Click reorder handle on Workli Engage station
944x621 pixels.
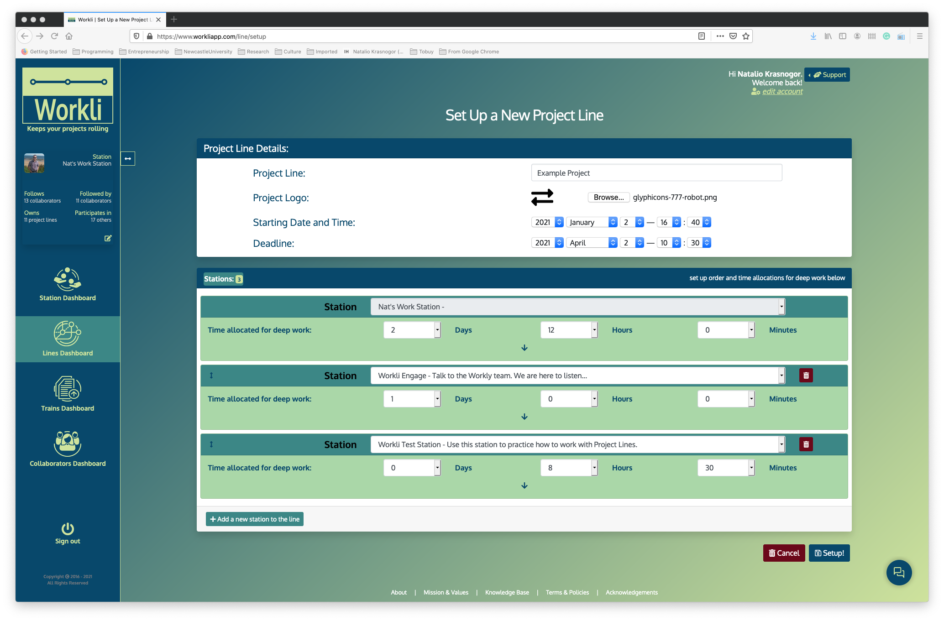tap(211, 376)
